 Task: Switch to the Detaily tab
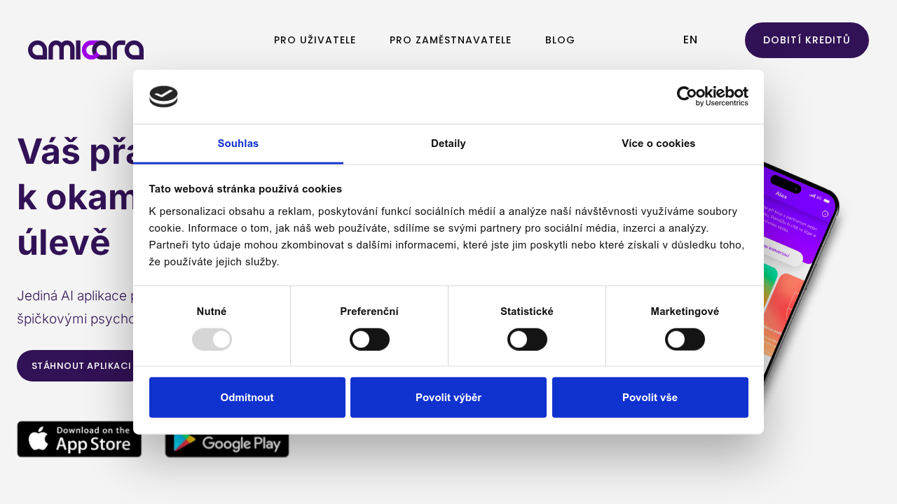(x=448, y=143)
